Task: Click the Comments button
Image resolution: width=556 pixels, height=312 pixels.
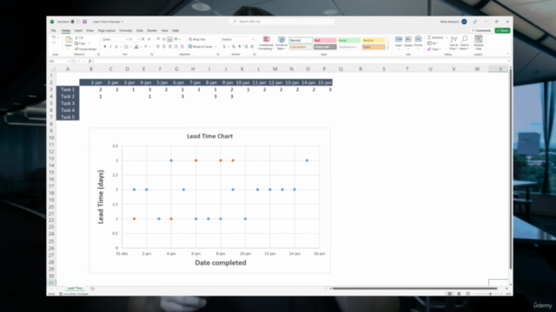Action: [x=481, y=31]
